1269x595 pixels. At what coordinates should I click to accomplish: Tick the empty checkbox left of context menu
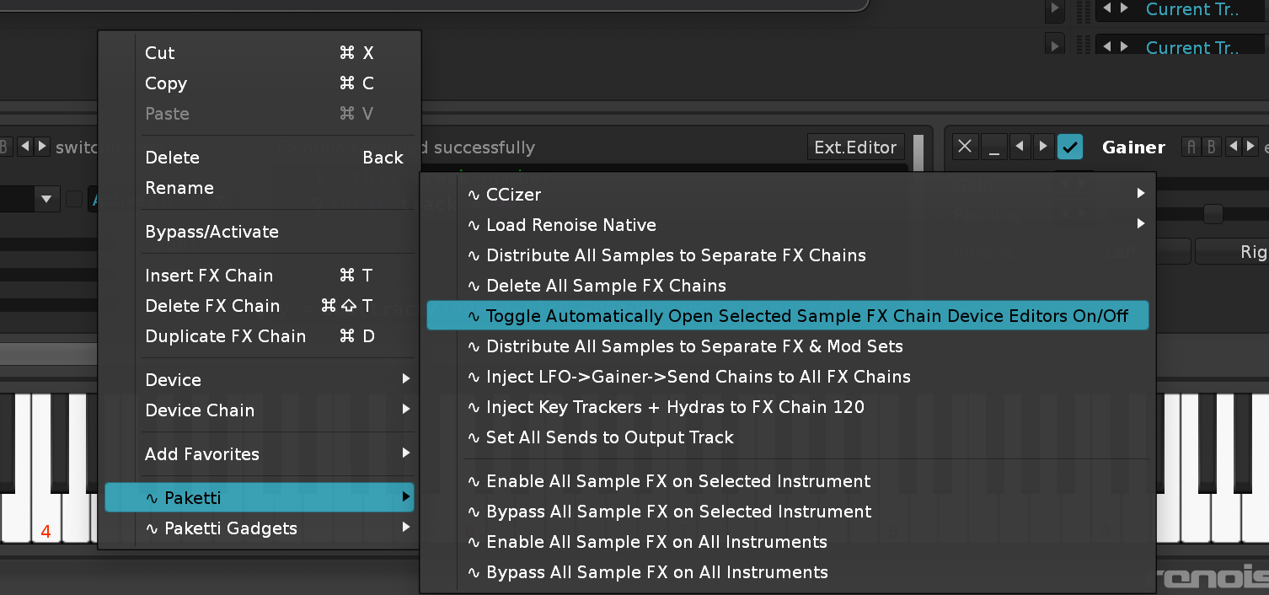74,199
